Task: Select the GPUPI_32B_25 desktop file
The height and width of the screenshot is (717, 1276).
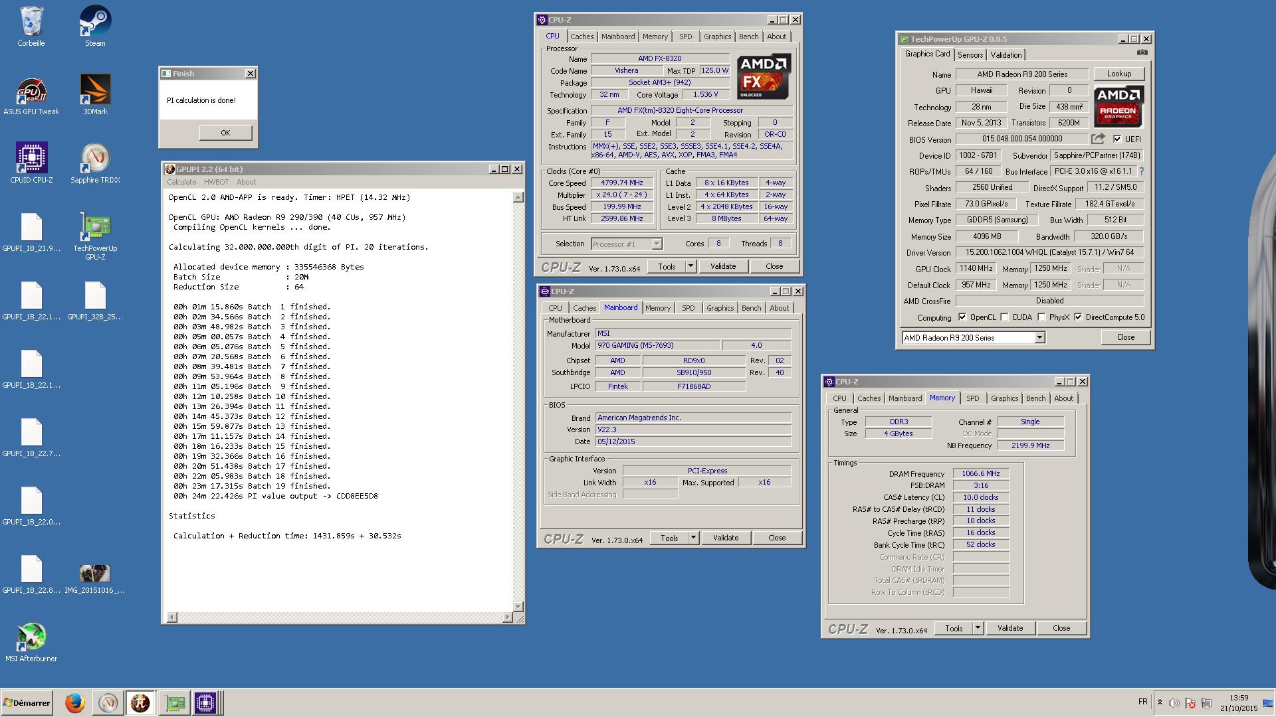Action: click(x=95, y=301)
